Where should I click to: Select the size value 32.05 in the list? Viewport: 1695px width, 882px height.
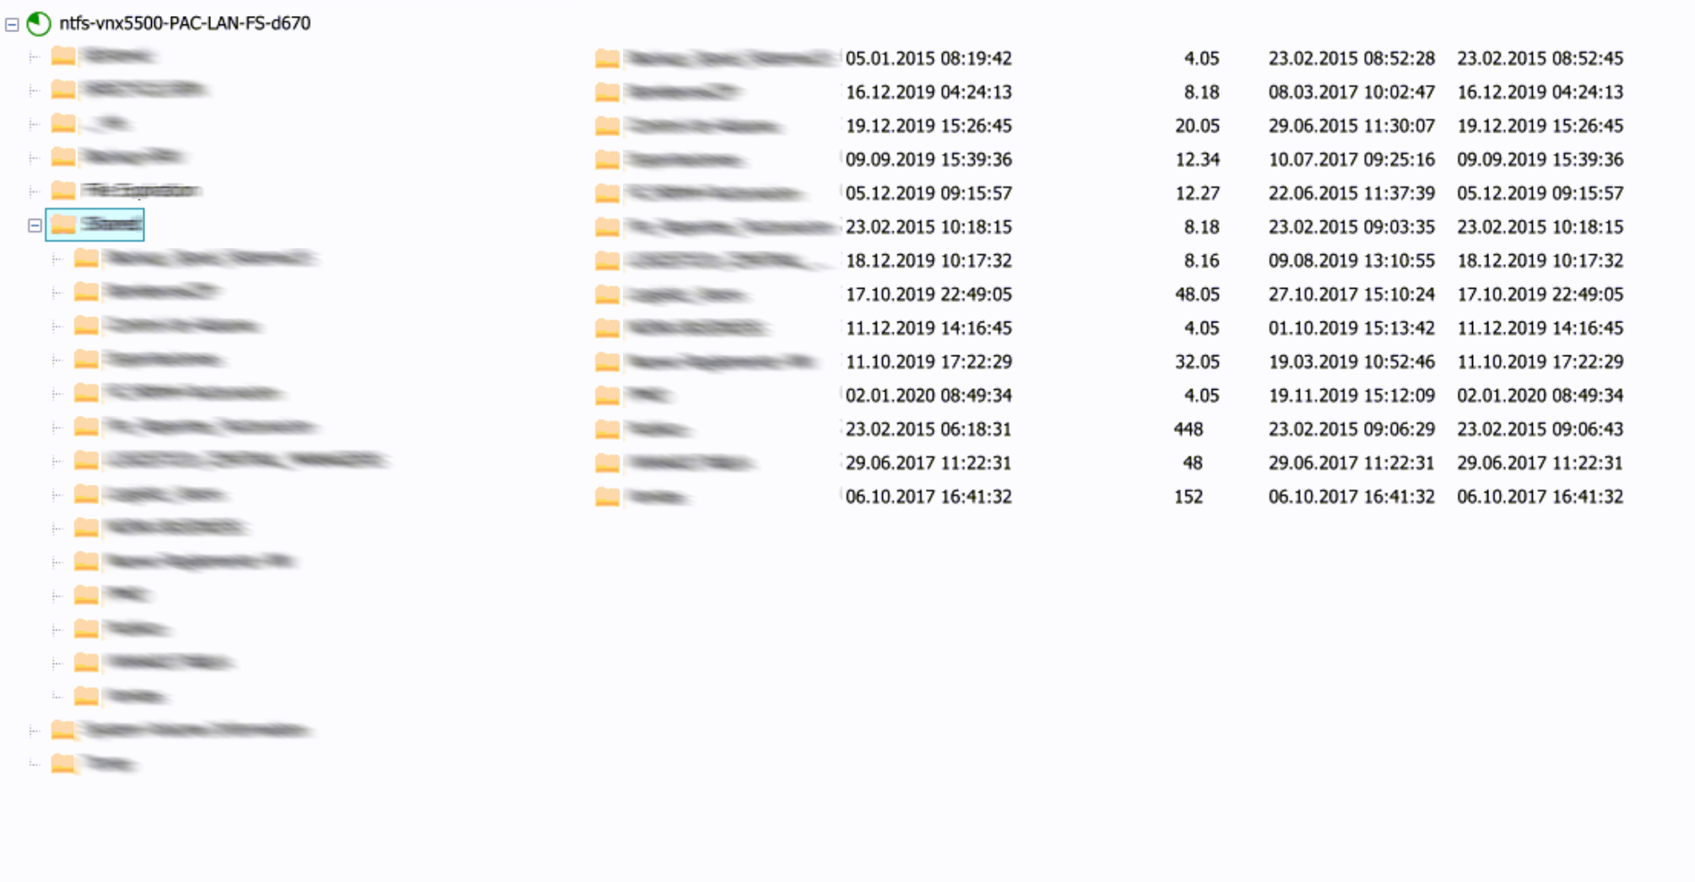1197,362
